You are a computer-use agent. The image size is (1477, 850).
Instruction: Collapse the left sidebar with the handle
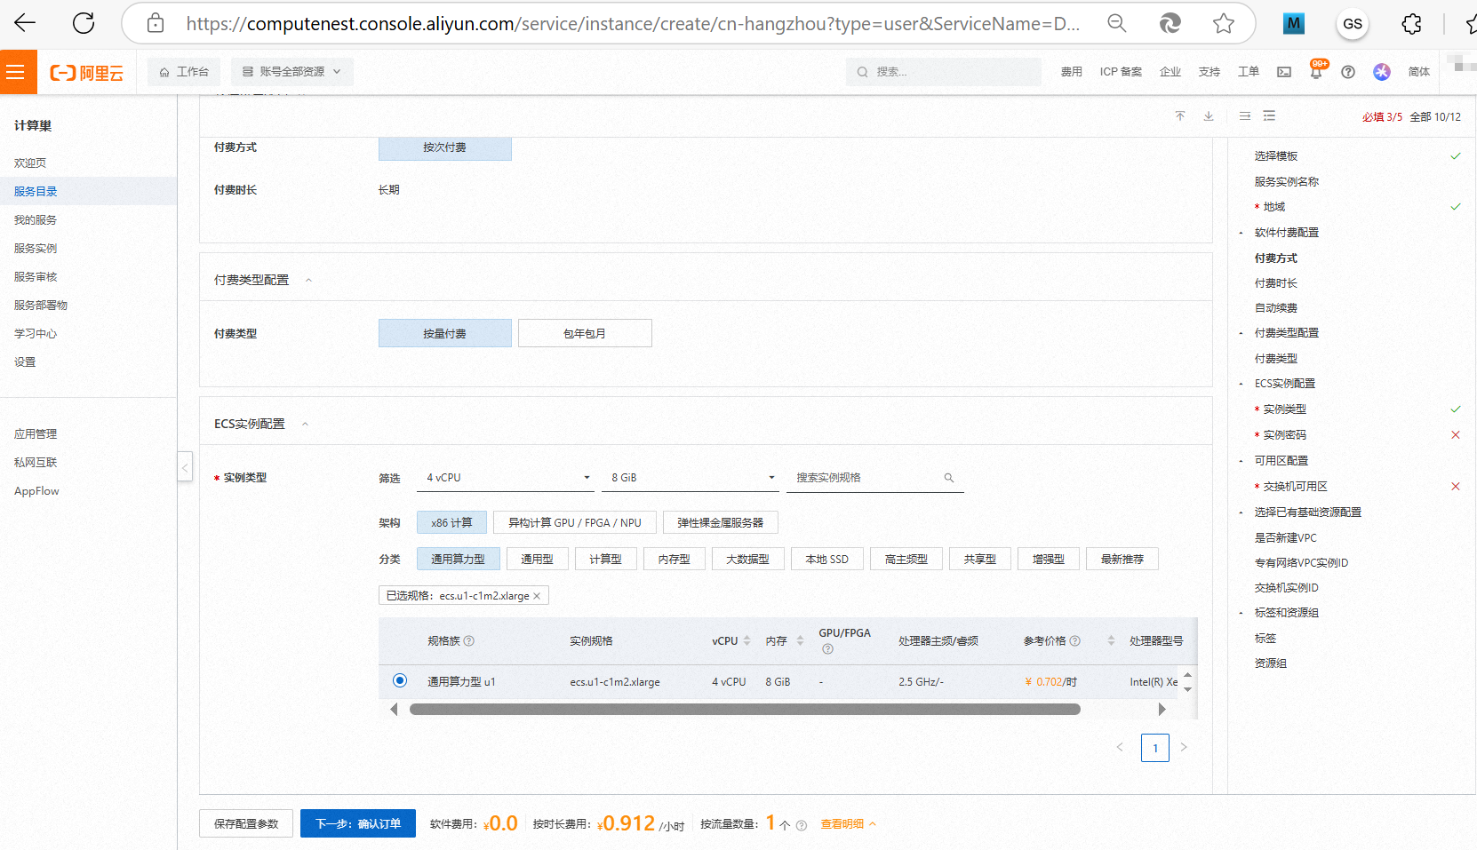(185, 466)
